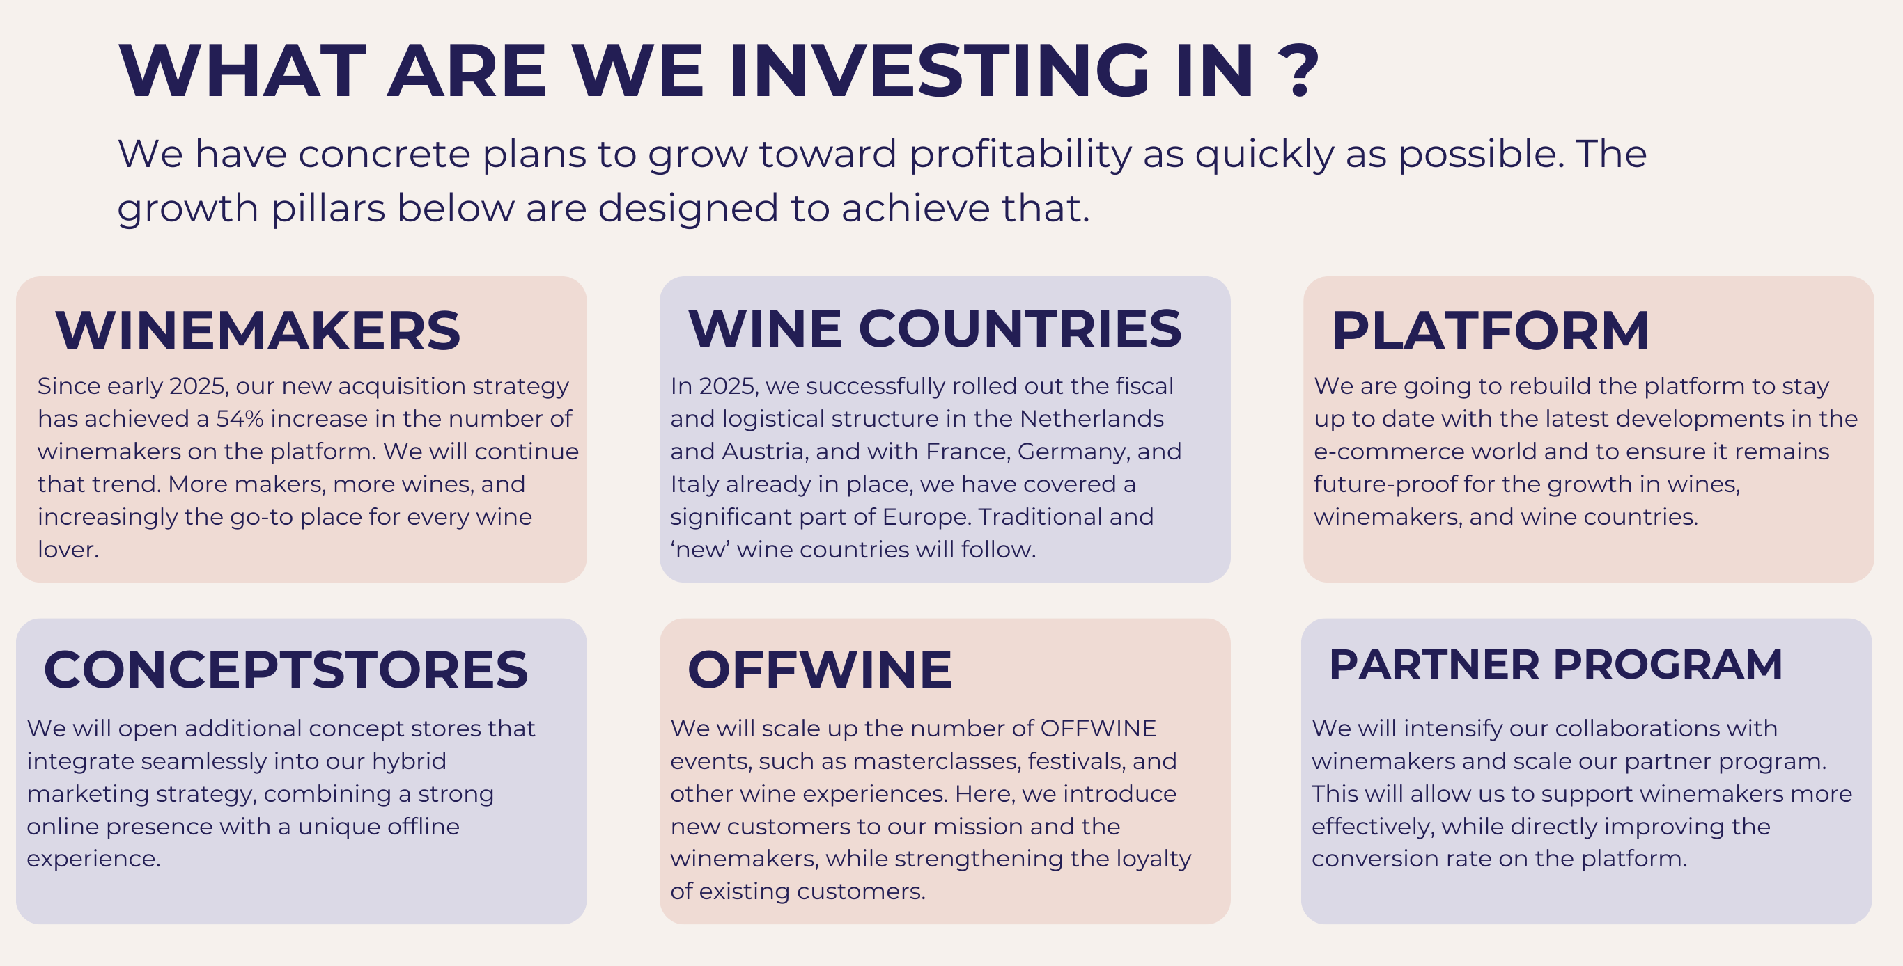Click the WINE COUNTRIES card heading
The height and width of the screenshot is (966, 1903).
pyautogui.click(x=935, y=328)
